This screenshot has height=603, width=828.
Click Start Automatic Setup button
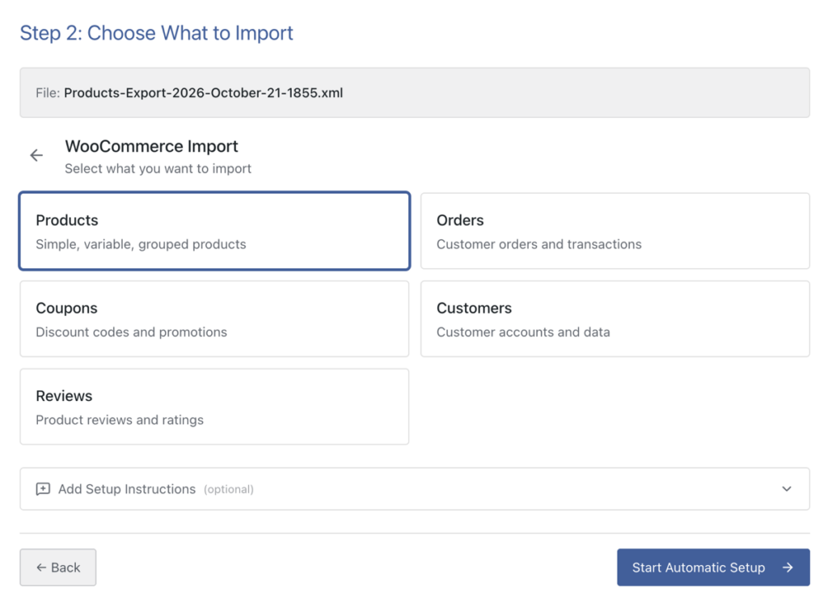coord(713,567)
